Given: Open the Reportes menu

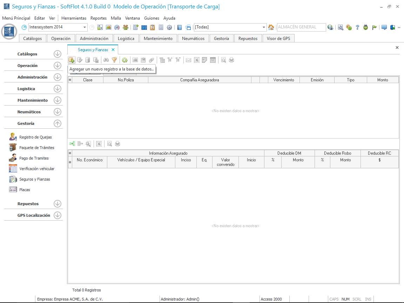Looking at the screenshot, I should (98, 18).
